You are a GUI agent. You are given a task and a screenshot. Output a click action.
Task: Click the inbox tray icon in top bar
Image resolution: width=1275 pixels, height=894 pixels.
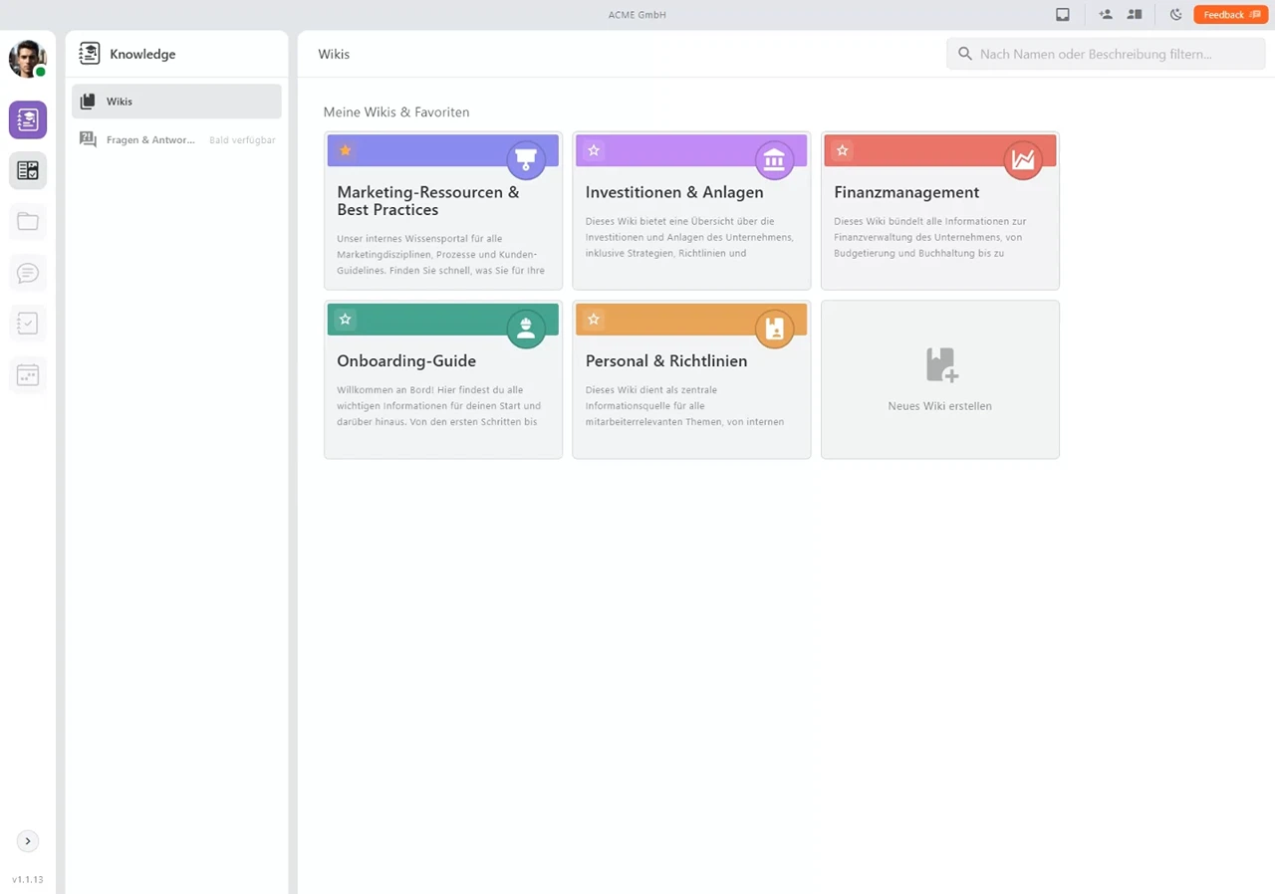[1063, 15]
